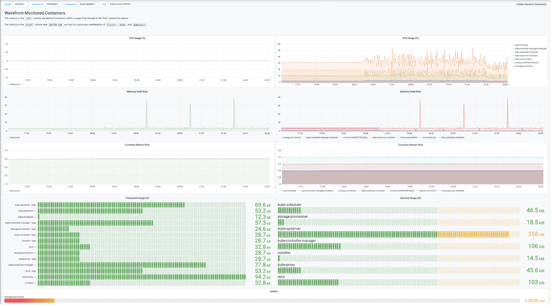Open the Memory Usage (B) panel title menu
The height and width of the screenshot is (305, 551).
point(410,198)
